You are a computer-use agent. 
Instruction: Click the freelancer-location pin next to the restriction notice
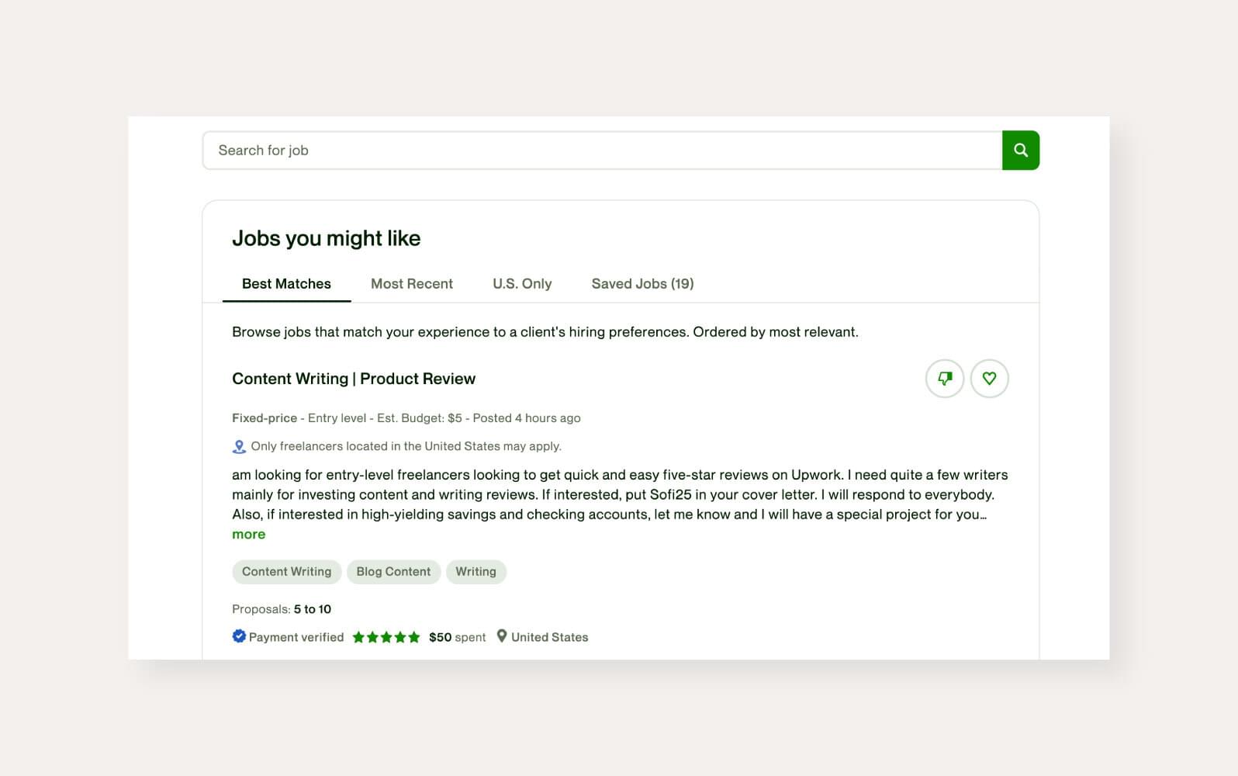(239, 446)
